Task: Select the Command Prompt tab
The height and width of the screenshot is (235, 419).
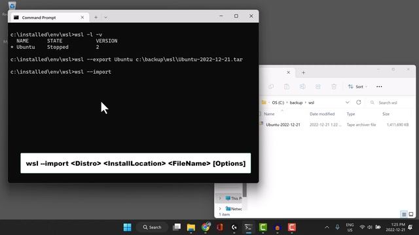Action: (x=50, y=18)
